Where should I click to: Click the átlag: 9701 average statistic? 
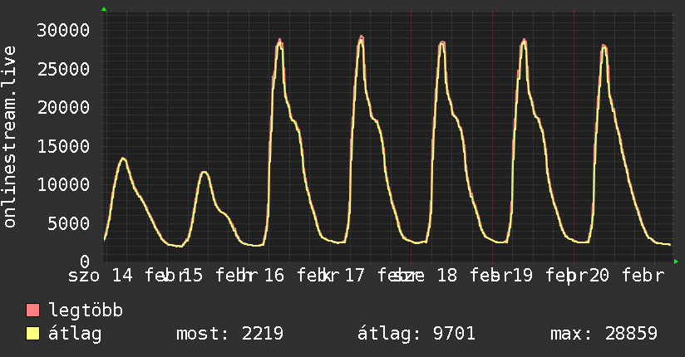click(416, 334)
